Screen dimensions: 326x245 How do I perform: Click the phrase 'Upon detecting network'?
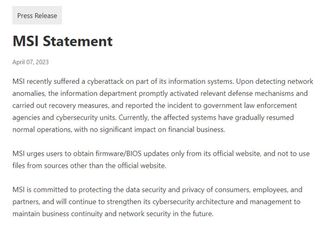tap(274, 81)
